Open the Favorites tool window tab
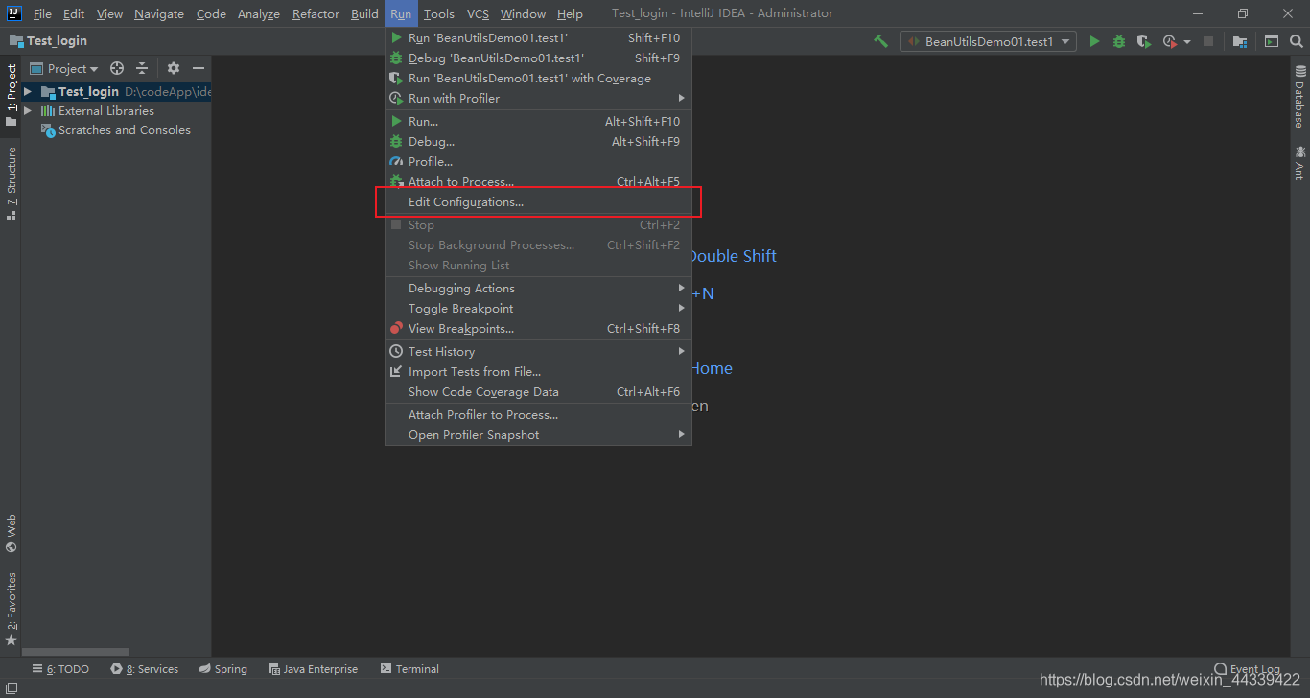The height and width of the screenshot is (698, 1310). pos(12,609)
